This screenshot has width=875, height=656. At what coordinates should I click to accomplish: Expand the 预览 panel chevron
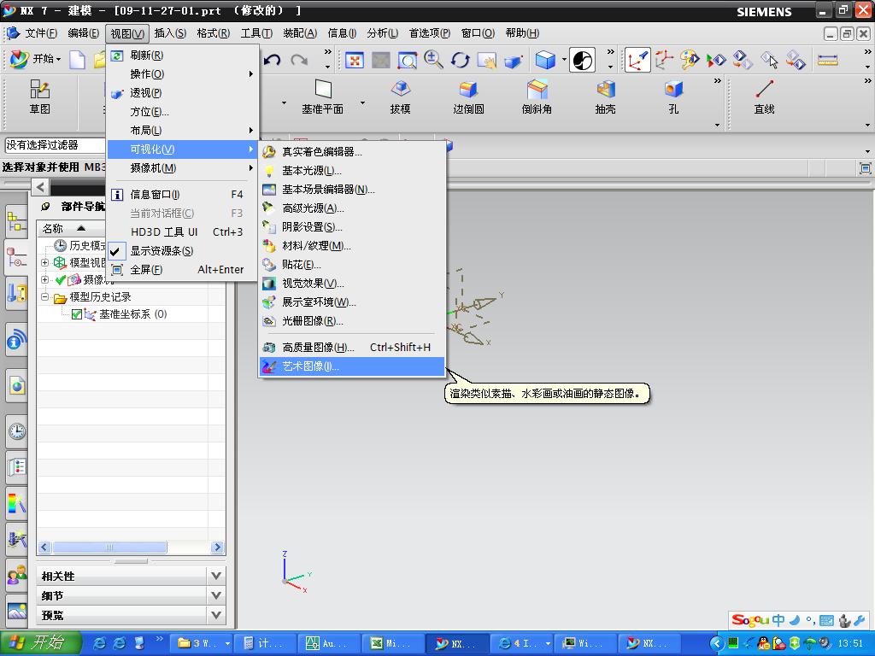(216, 615)
